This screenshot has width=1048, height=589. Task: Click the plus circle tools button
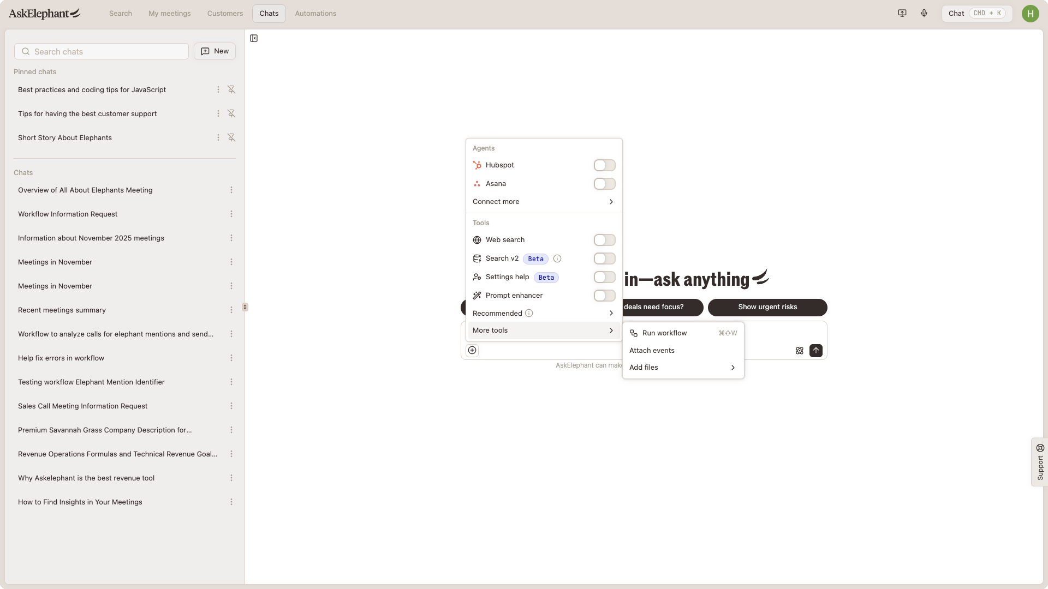(x=472, y=350)
